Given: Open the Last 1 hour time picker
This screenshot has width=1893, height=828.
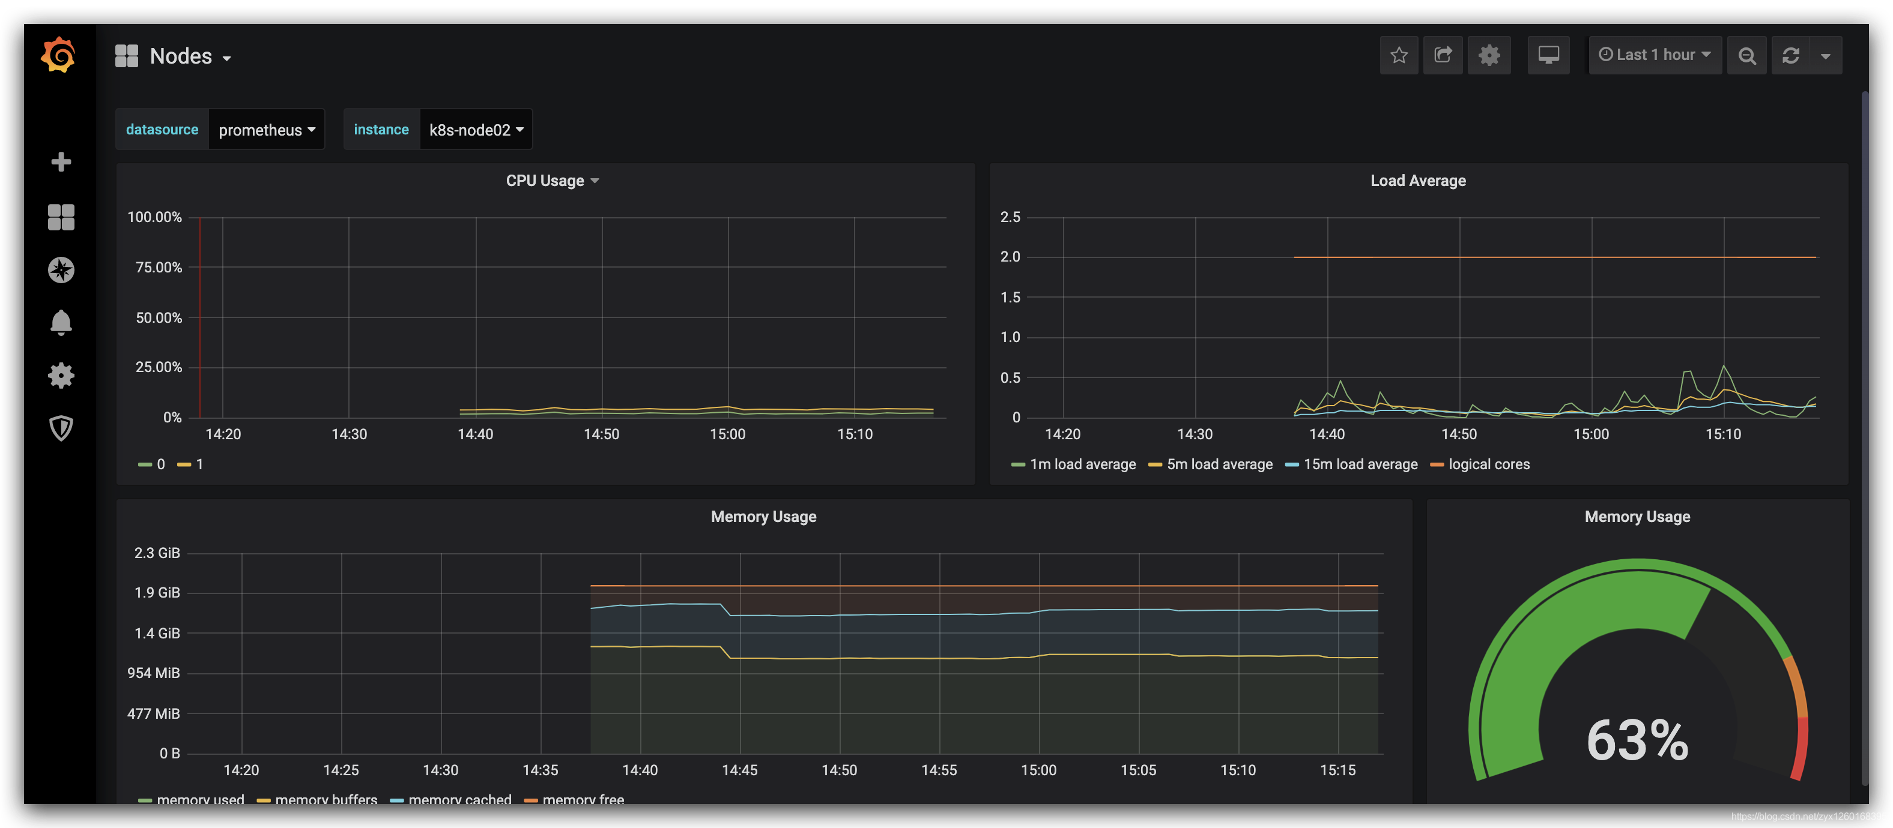Looking at the screenshot, I should tap(1655, 55).
